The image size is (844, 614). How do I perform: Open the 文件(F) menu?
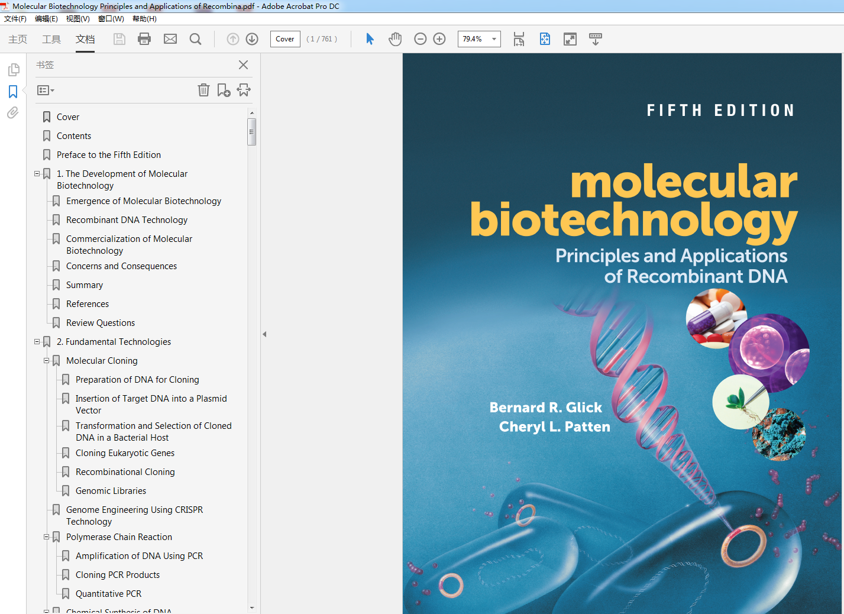coord(15,19)
